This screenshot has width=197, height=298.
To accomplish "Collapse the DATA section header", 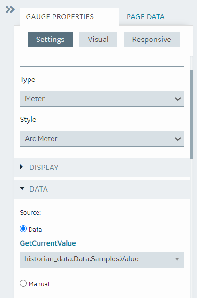I will [102, 189].
